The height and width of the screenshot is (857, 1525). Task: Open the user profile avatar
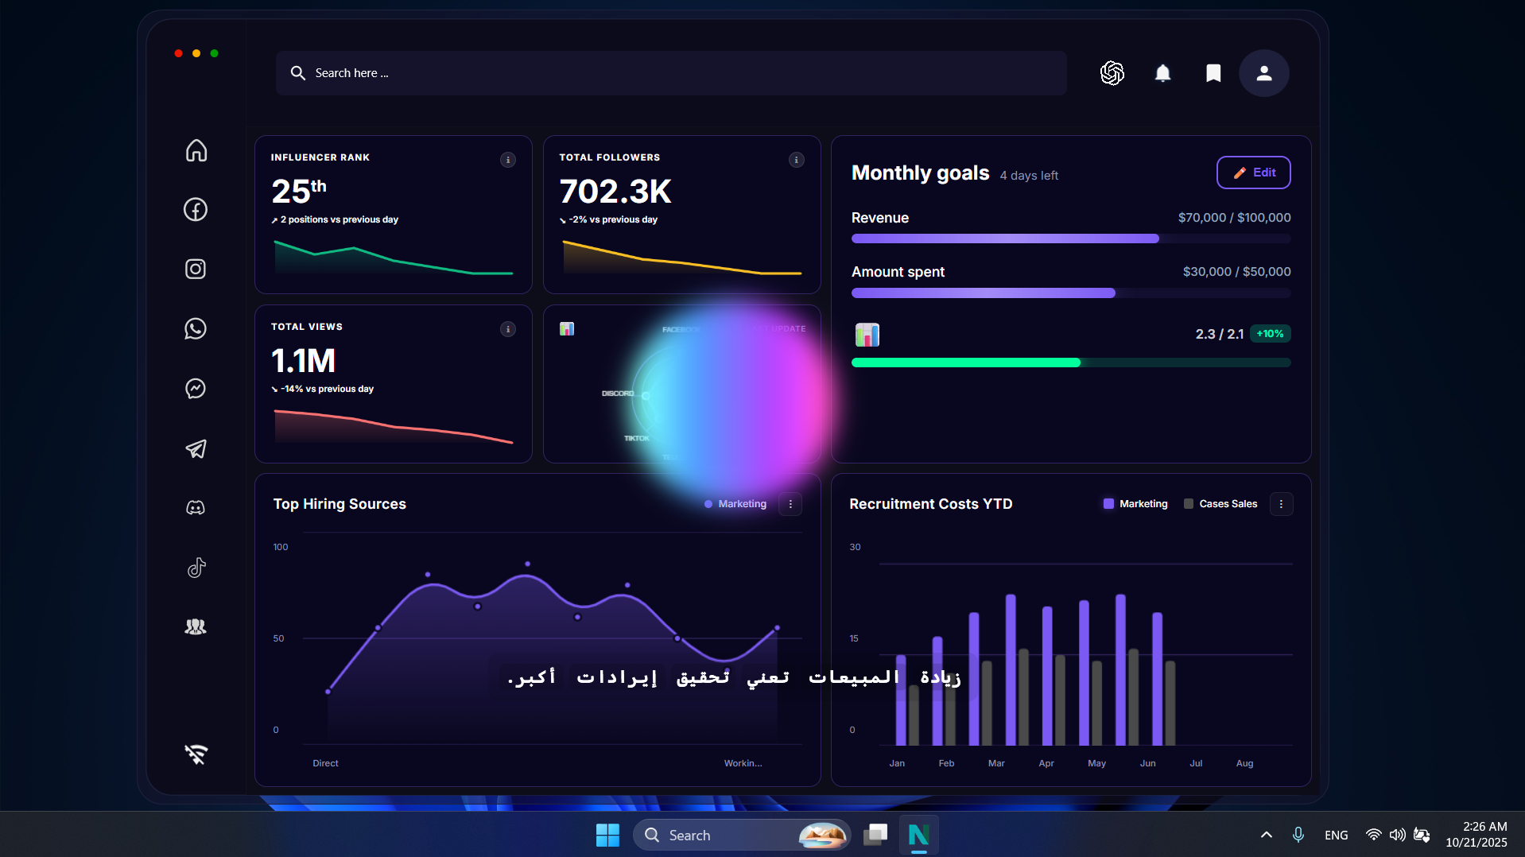click(1263, 72)
